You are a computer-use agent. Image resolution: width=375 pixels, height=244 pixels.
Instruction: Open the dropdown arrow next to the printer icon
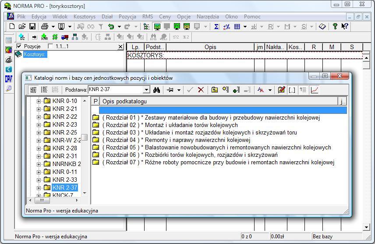(53, 27)
